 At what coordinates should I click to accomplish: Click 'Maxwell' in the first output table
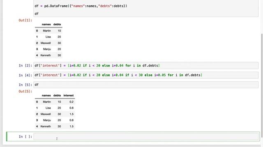46,43
